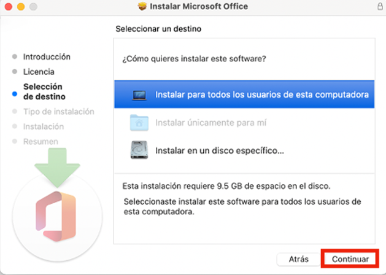This screenshot has width=386, height=275.
Task: Open the Licencia step in sidebar
Action: [39, 72]
